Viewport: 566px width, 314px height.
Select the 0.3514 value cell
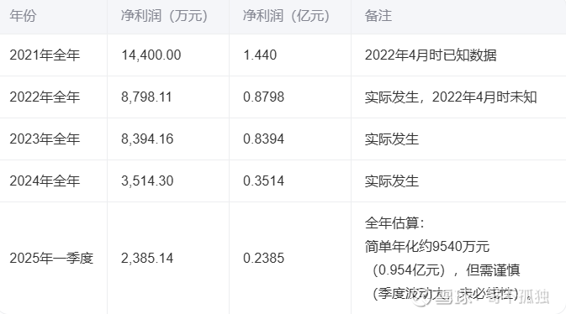(264, 181)
